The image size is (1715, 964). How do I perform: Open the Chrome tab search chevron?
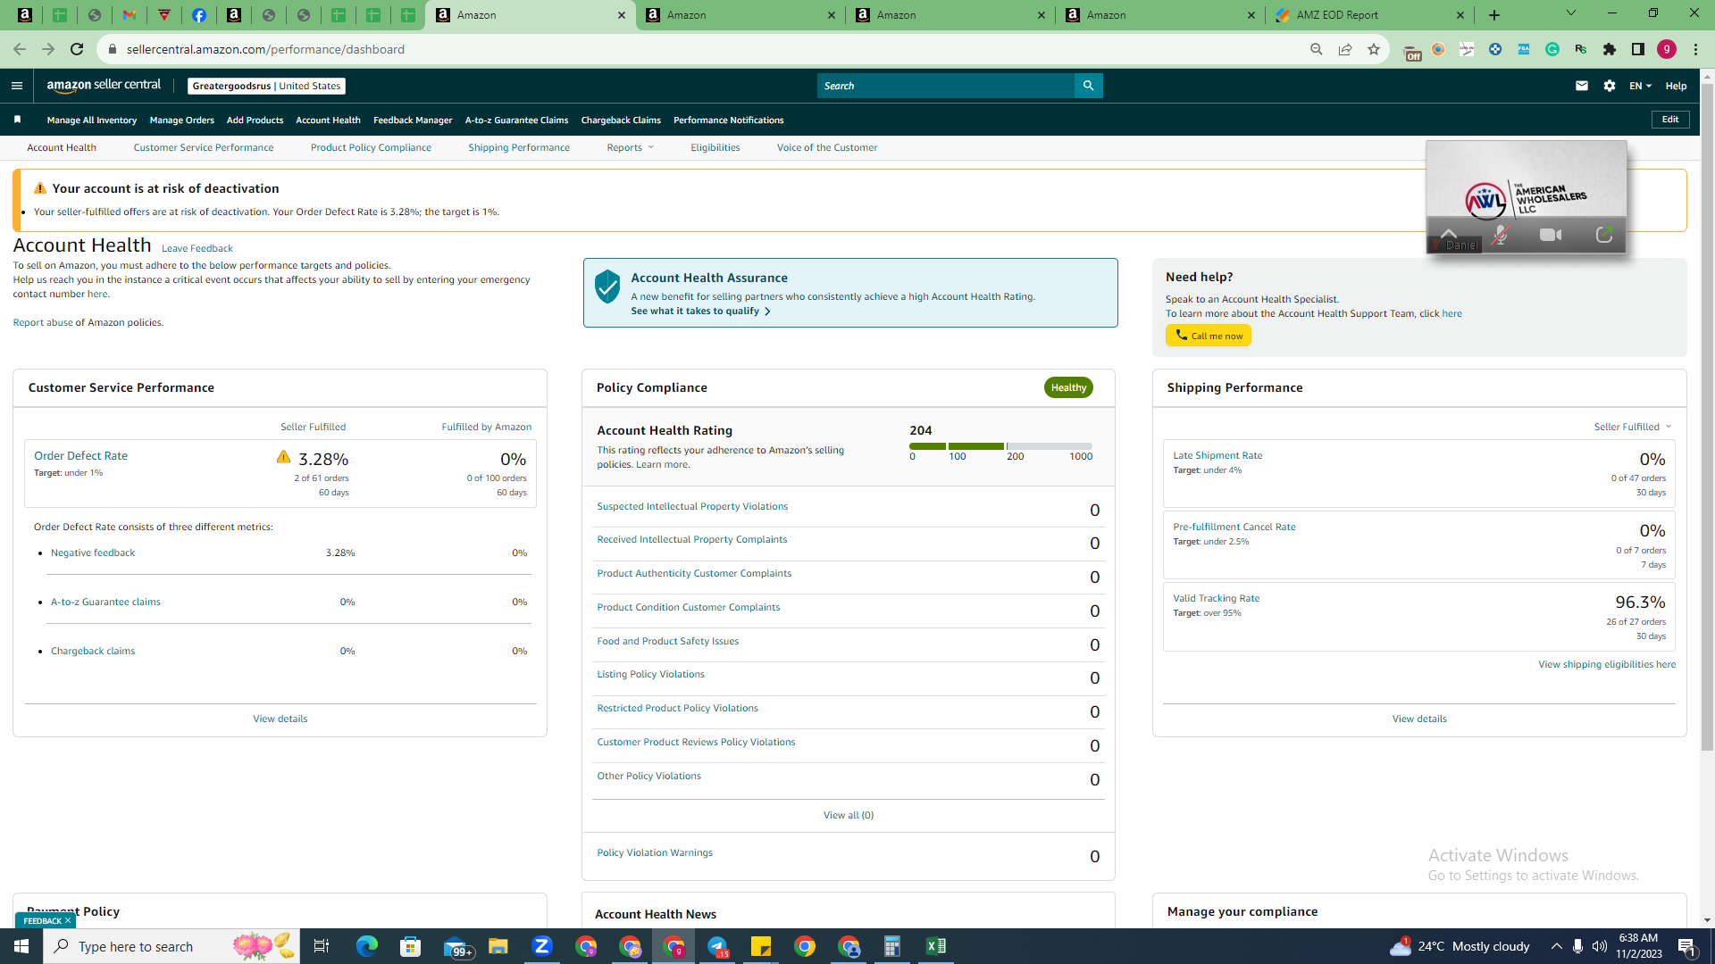point(1571,13)
